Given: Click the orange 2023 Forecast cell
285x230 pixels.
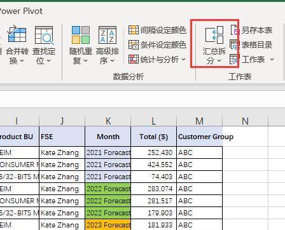Looking at the screenshot, I should 108,225.
